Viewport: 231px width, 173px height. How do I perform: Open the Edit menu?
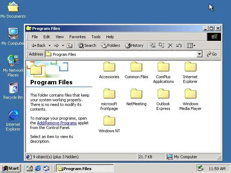click(47, 37)
